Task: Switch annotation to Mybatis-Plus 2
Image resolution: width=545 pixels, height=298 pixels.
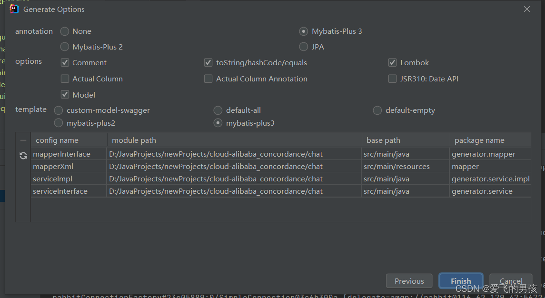Action: click(65, 47)
